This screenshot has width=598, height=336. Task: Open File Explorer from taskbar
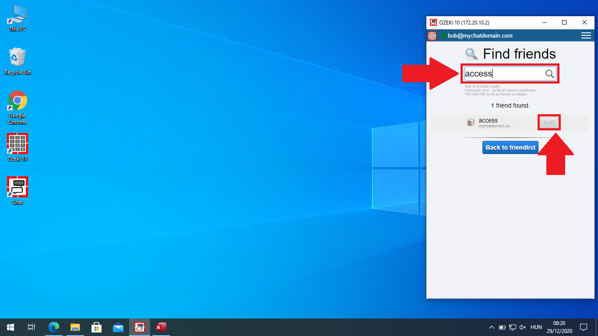coord(75,327)
